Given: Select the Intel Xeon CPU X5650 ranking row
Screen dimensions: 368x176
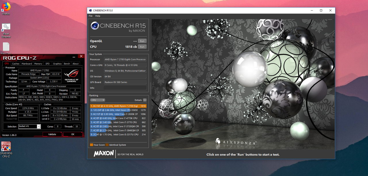Looking at the screenshot, I should 118,110.
